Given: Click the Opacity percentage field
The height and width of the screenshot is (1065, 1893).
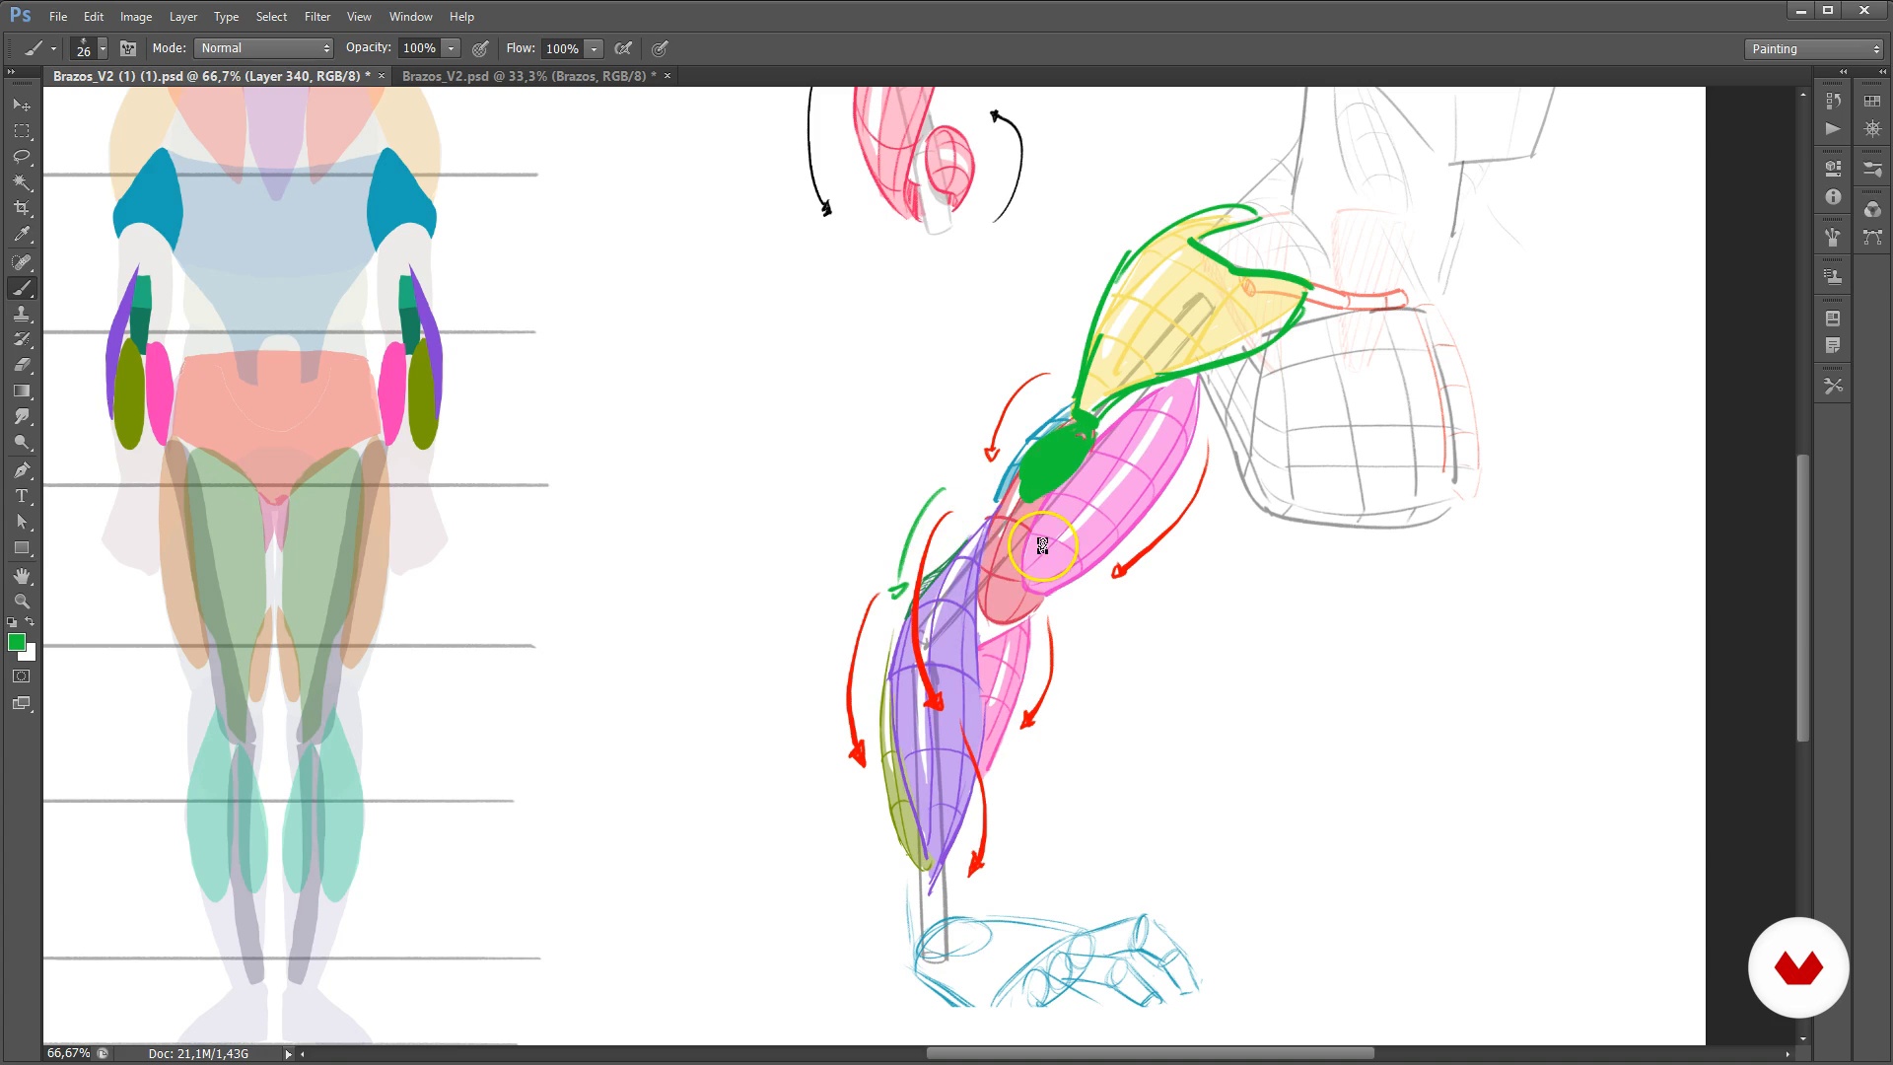Looking at the screenshot, I should pyautogui.click(x=420, y=48).
